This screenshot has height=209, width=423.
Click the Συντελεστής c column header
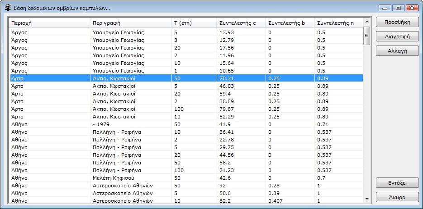coord(240,23)
